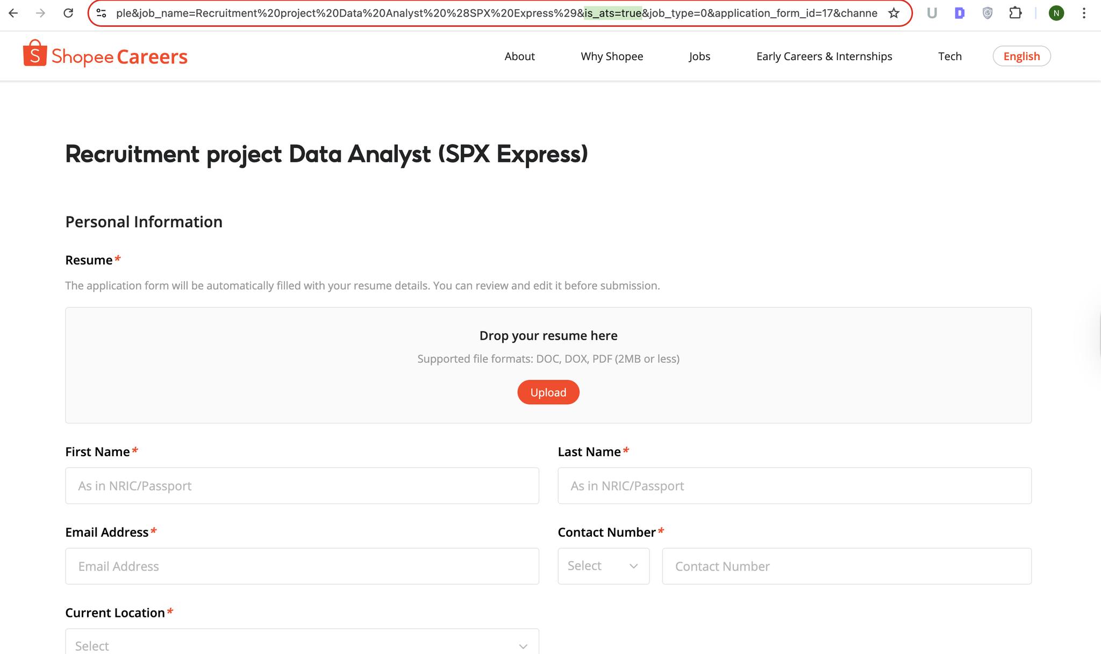Click into the Email Address field

(x=302, y=566)
